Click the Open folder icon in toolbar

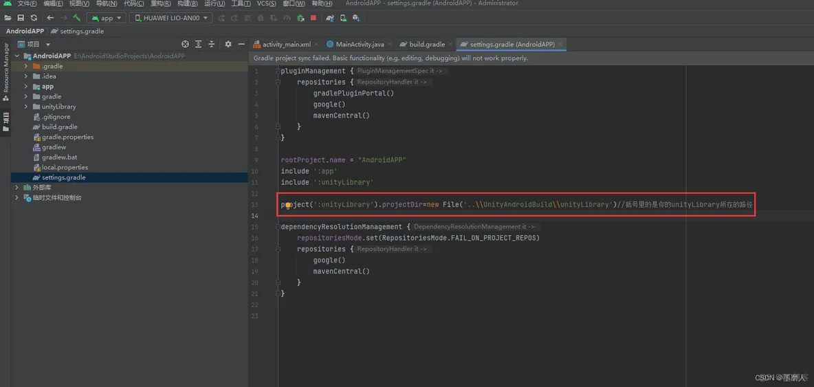tap(8, 18)
